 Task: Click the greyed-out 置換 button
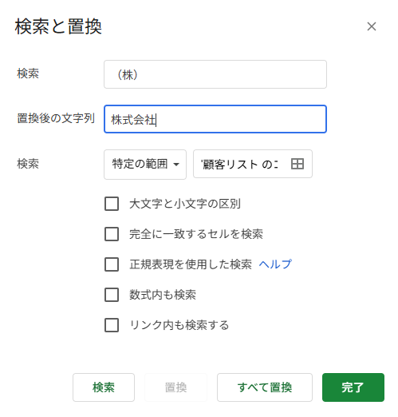coord(175,387)
